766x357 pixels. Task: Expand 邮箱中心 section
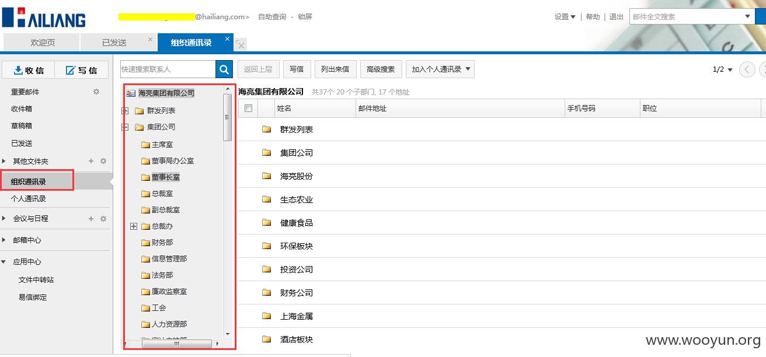click(5, 240)
